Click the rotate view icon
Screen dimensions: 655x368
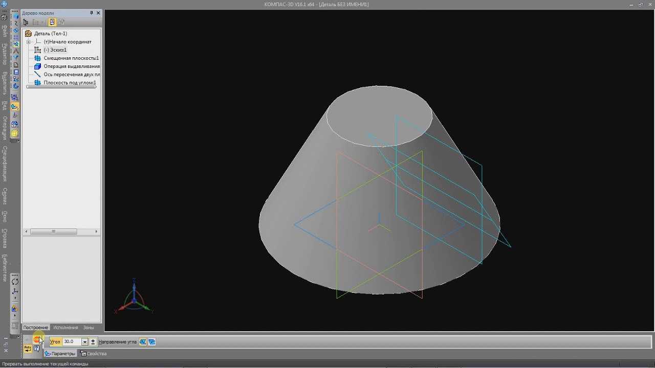point(15,282)
